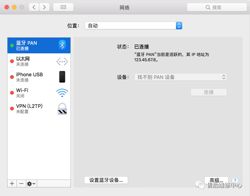Click the Bluetooth icon in the service list

pyautogui.click(x=62, y=45)
